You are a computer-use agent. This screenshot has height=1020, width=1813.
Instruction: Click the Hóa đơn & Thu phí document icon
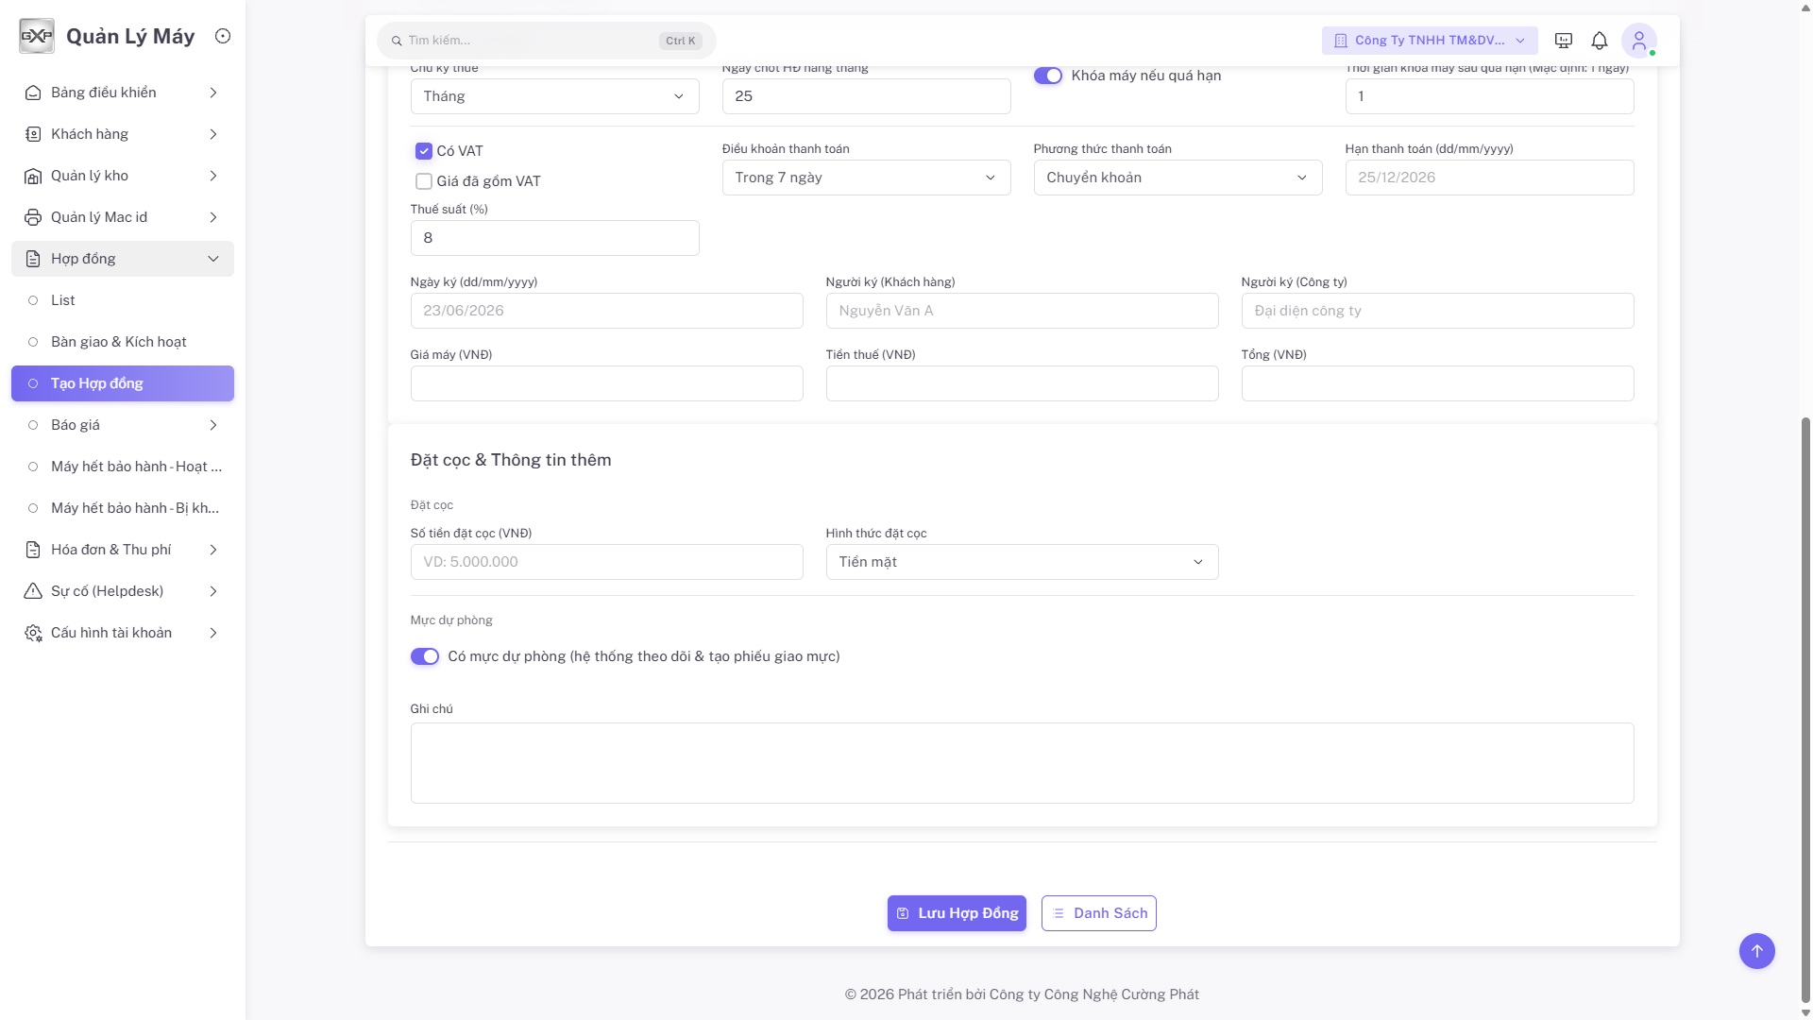[x=33, y=550]
